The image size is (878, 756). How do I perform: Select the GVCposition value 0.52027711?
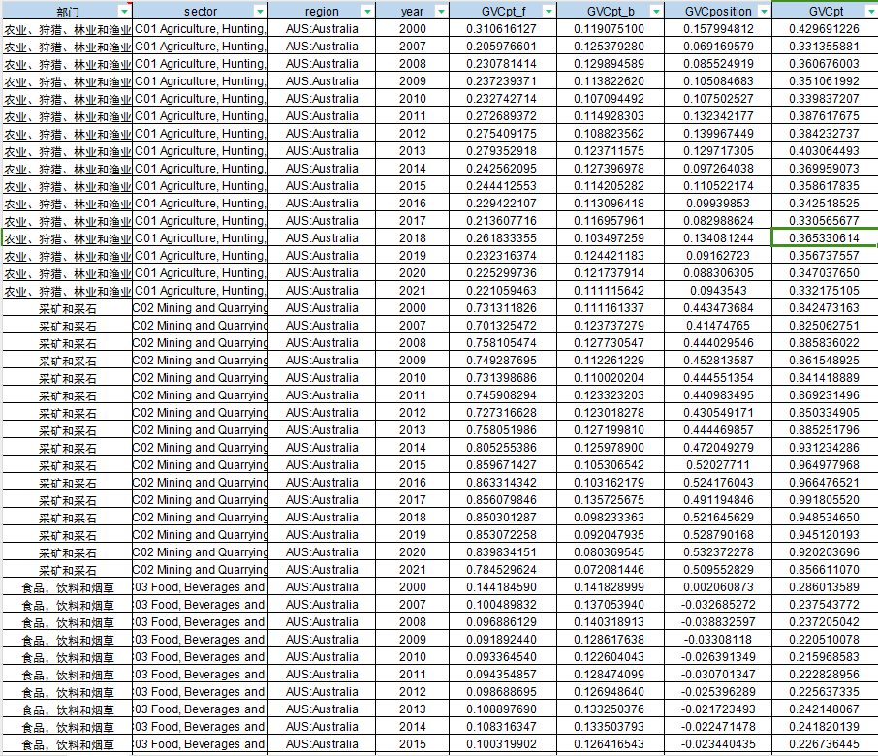click(x=716, y=465)
